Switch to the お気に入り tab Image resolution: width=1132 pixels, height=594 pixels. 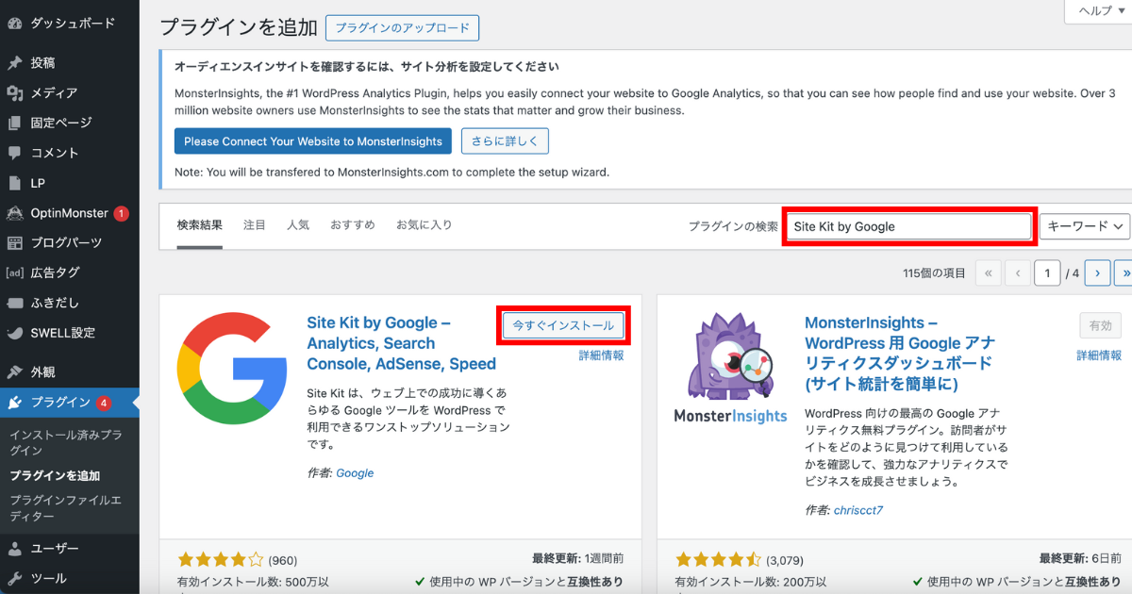tap(424, 225)
